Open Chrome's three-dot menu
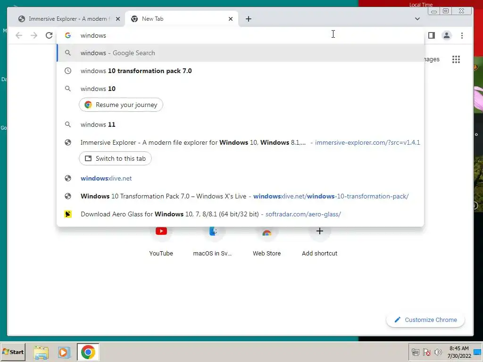483x362 pixels. point(462,35)
